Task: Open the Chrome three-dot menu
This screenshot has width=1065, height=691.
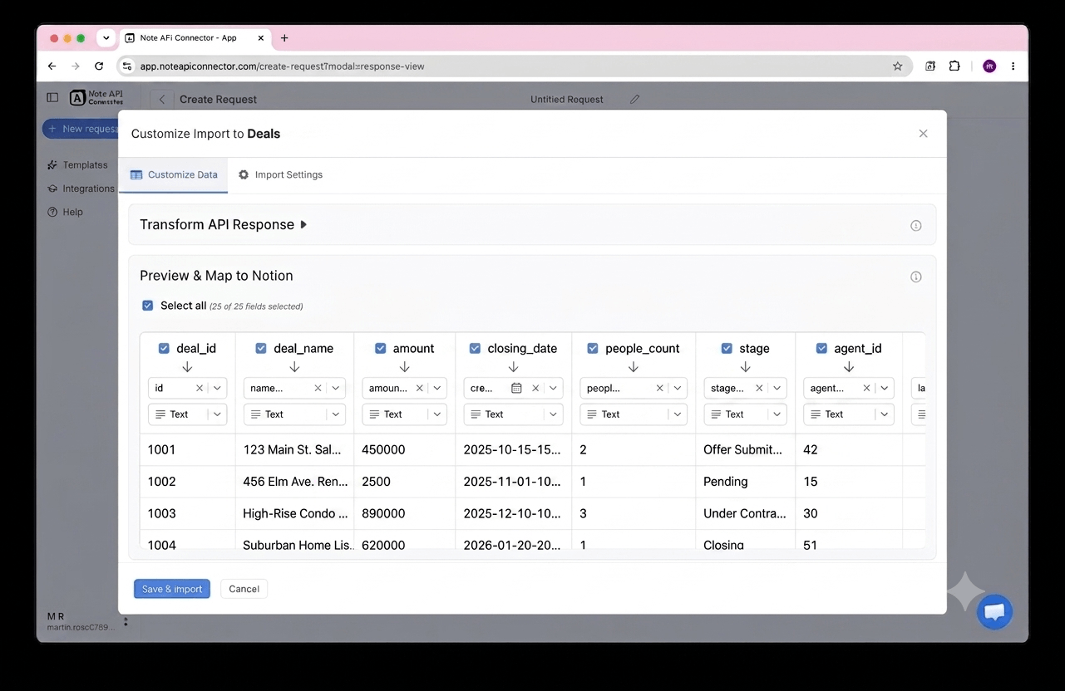Action: 1013,66
